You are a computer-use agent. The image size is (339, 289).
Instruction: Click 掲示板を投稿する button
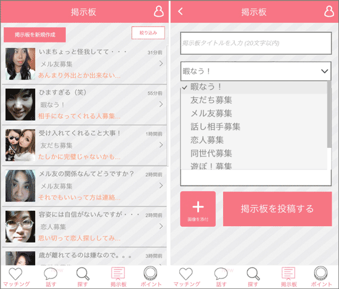(277, 209)
